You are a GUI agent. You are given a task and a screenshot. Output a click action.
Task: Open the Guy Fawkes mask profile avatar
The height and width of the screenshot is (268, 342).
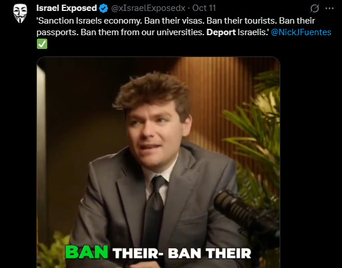point(20,13)
